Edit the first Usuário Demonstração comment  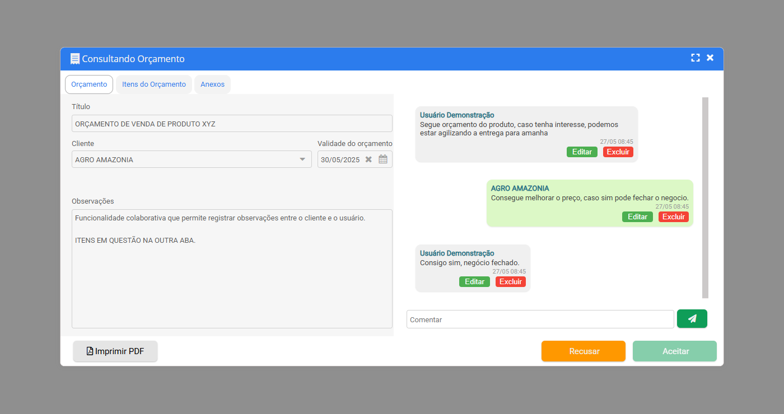coord(582,152)
